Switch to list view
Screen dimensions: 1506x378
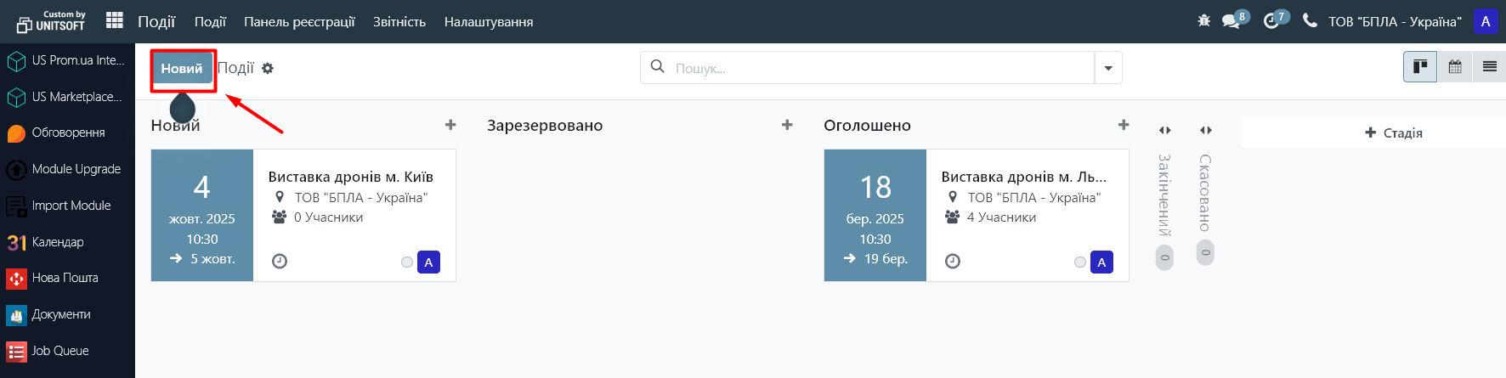coord(1489,67)
